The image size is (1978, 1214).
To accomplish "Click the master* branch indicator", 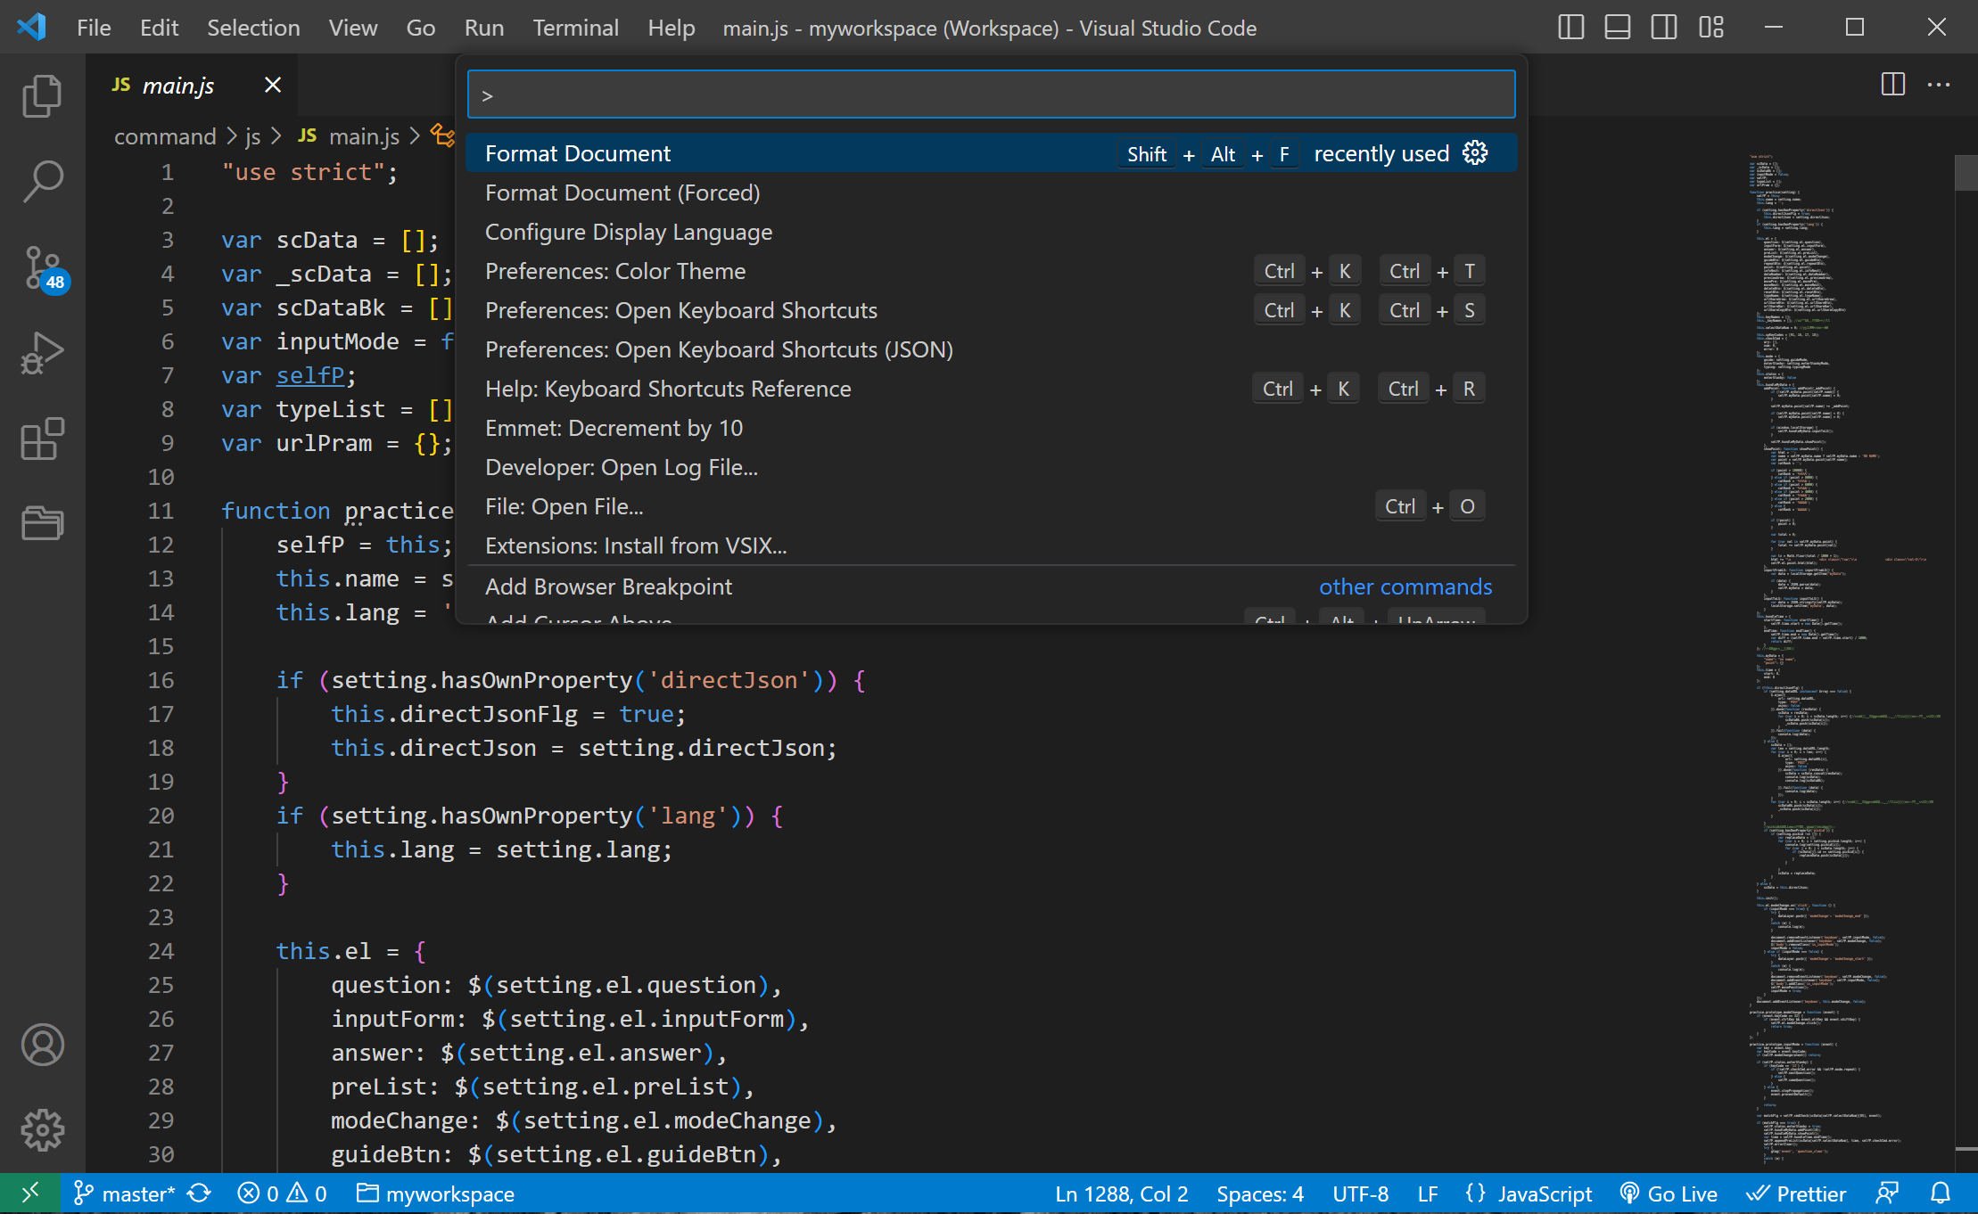I will coord(125,1193).
